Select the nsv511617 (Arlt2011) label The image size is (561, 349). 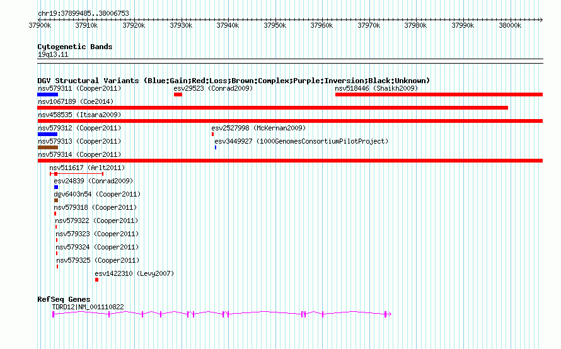pos(87,168)
